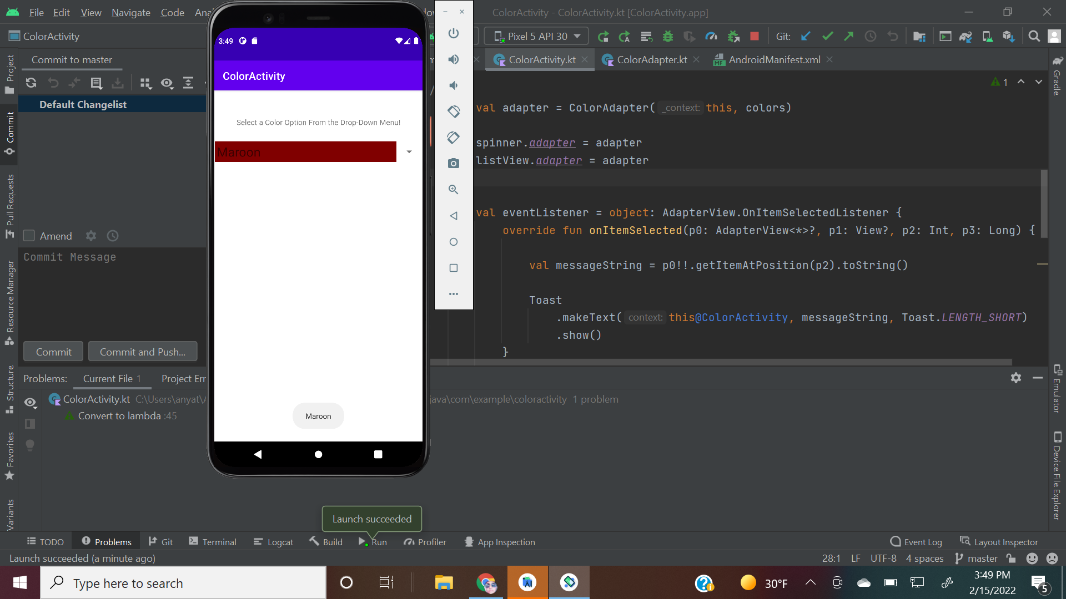Take emulator screenshot with camera icon
The height and width of the screenshot is (599, 1066).
[x=454, y=163]
